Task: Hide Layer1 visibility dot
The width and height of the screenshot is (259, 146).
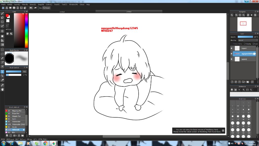Action: (231, 48)
